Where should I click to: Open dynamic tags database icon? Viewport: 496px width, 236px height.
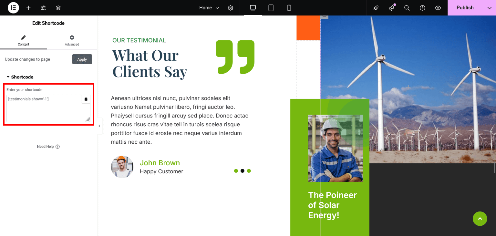click(86, 99)
